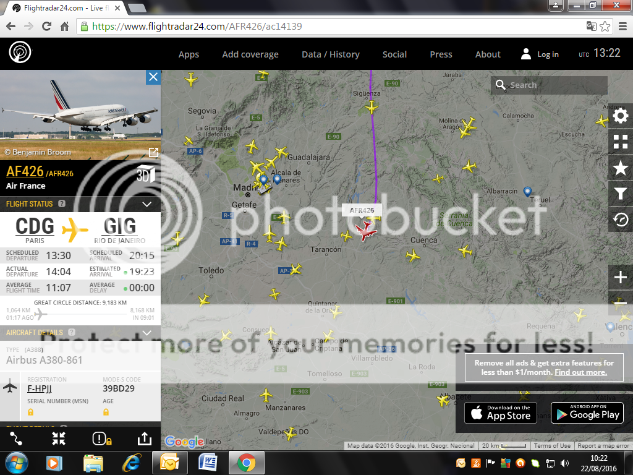This screenshot has width=633, height=475.
Task: Click the AFR426 callsign label on map
Action: pyautogui.click(x=362, y=210)
